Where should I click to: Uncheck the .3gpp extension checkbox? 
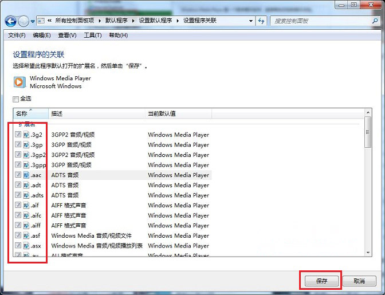[18, 164]
